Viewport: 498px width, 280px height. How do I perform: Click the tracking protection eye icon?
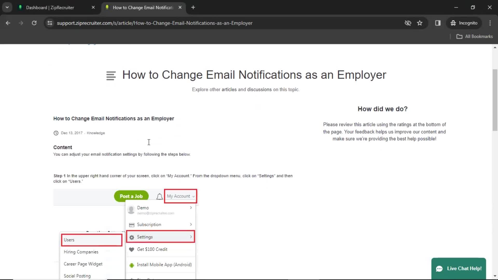[408, 23]
